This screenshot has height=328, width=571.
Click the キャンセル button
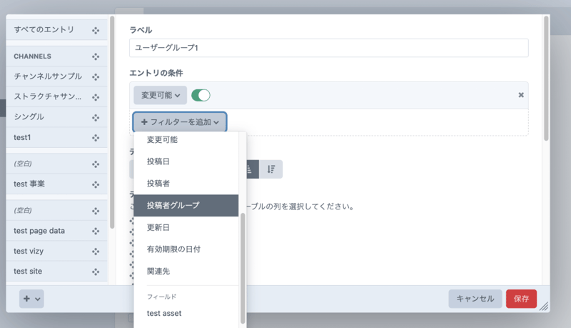pyautogui.click(x=475, y=299)
